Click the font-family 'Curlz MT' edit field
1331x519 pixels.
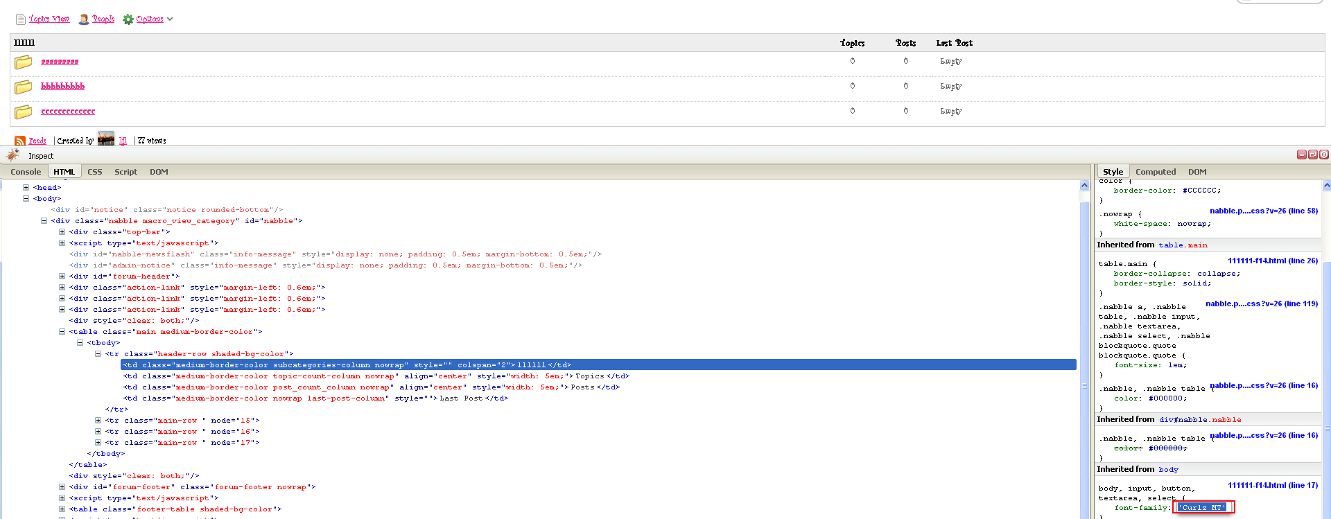1203,508
